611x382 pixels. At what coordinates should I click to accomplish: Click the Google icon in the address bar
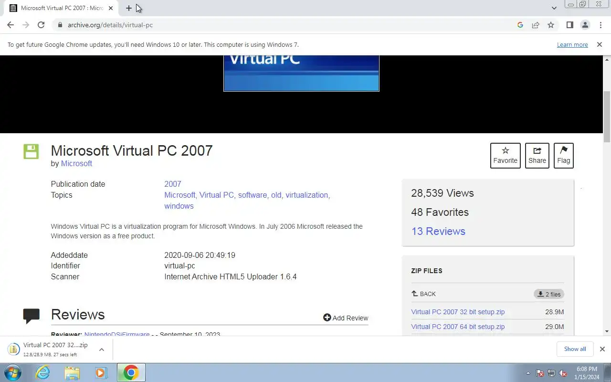click(520, 25)
